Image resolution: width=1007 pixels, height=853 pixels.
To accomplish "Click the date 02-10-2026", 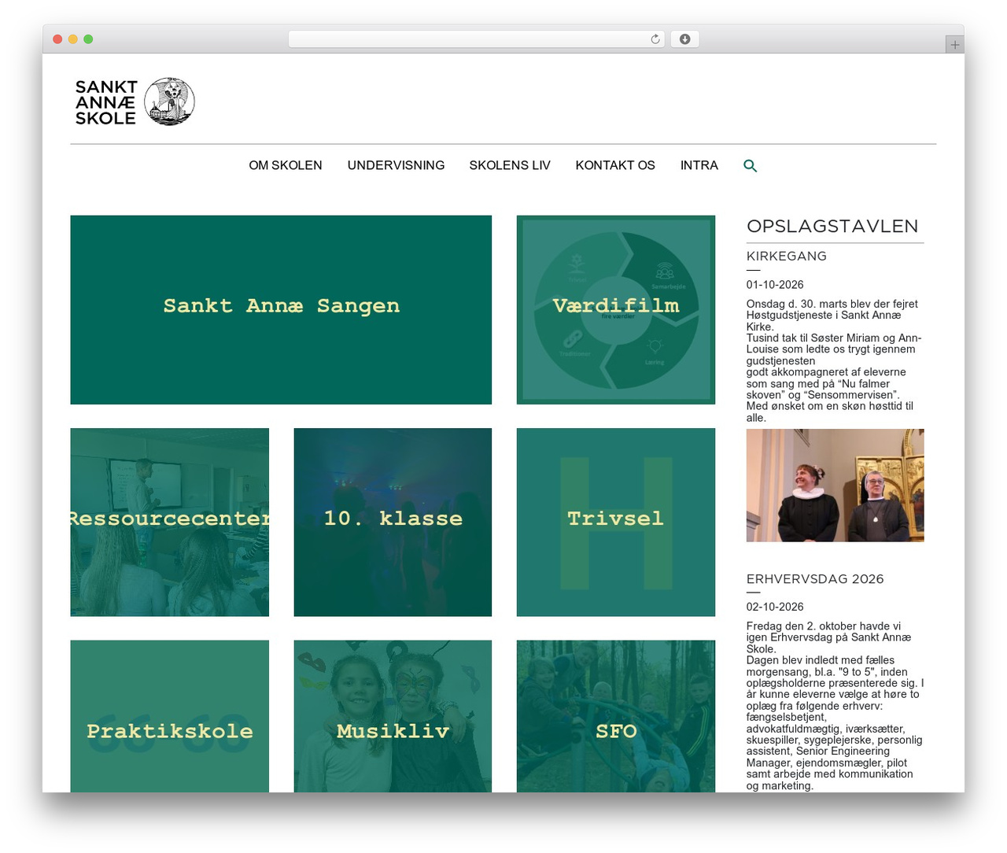I will (775, 607).
